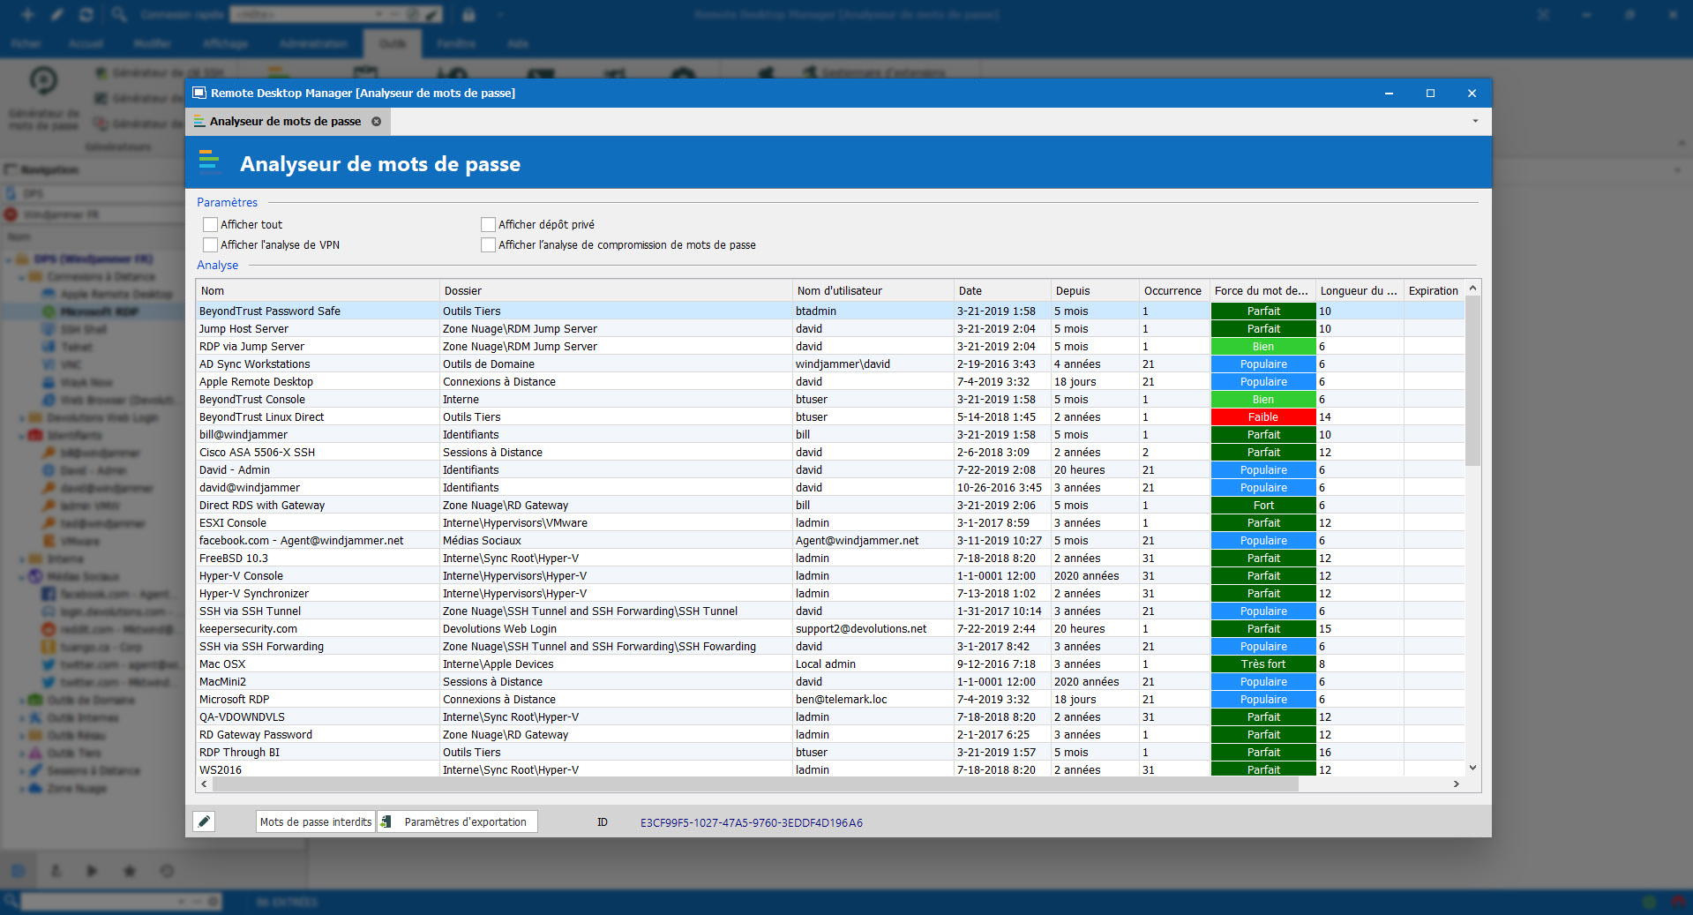Click the Fort strength cell
Screen dimensions: 1693x915
[1263, 505]
